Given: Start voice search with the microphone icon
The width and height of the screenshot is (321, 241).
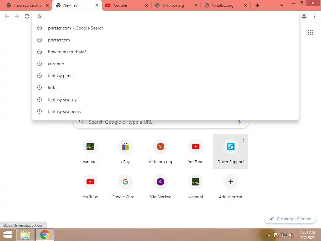Looking at the screenshot, I should point(239,122).
